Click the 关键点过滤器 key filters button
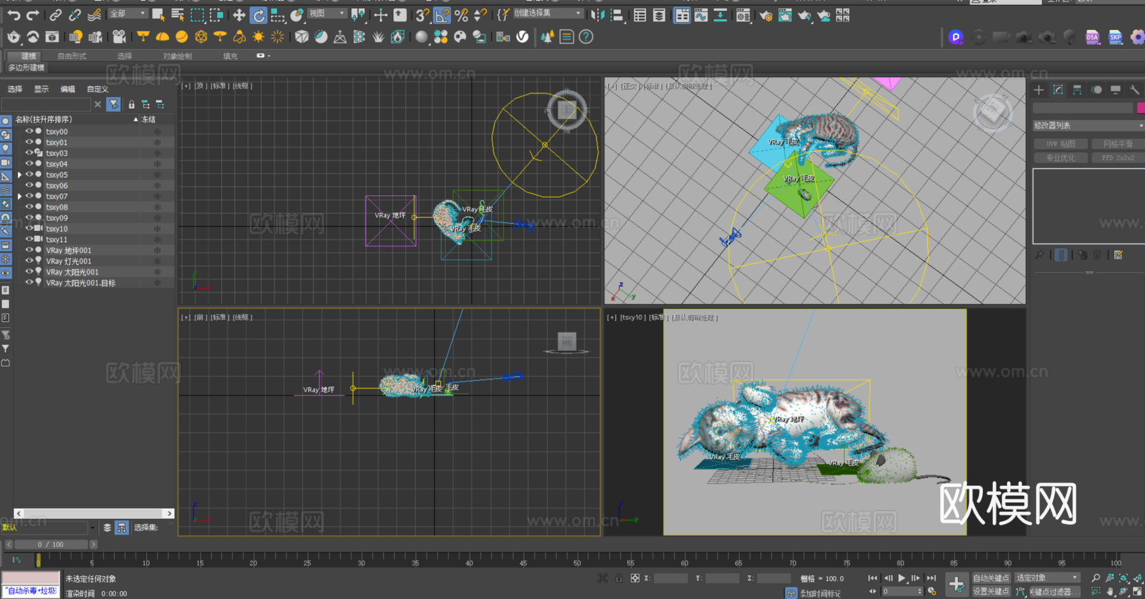The image size is (1145, 599). pyautogui.click(x=1054, y=591)
